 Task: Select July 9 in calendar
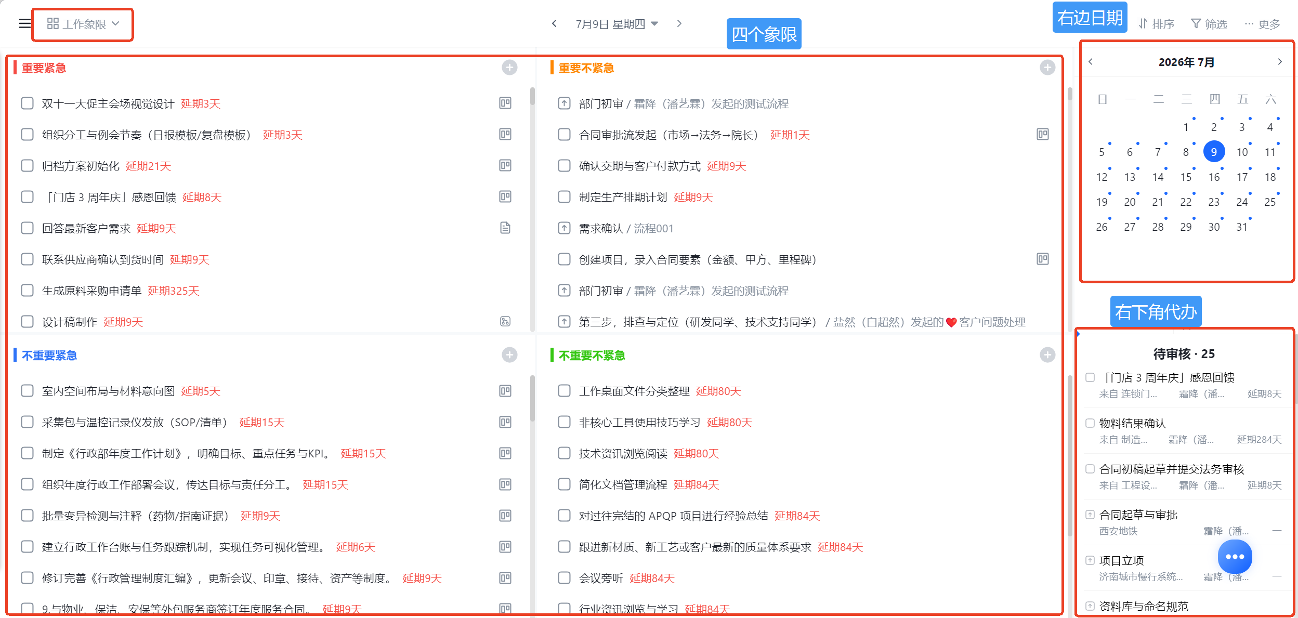[1214, 152]
